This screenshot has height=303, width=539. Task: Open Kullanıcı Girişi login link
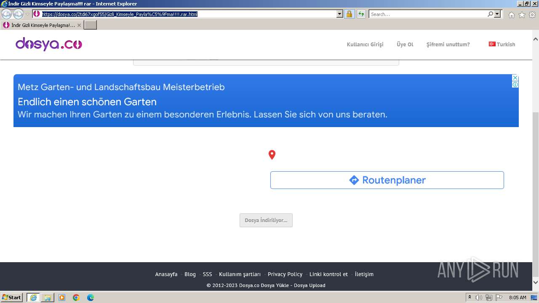pos(365,44)
